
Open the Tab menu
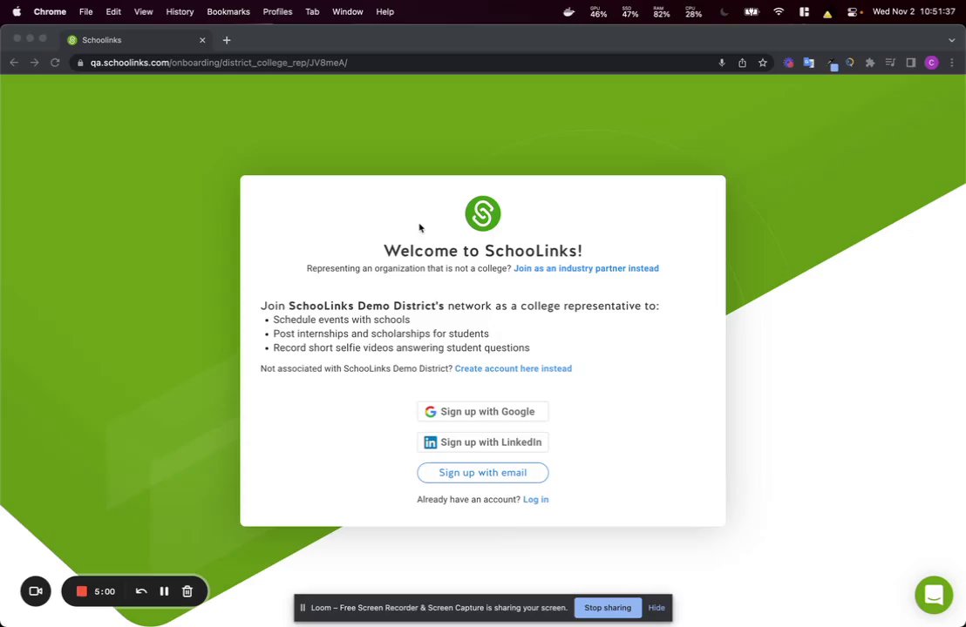312,11
